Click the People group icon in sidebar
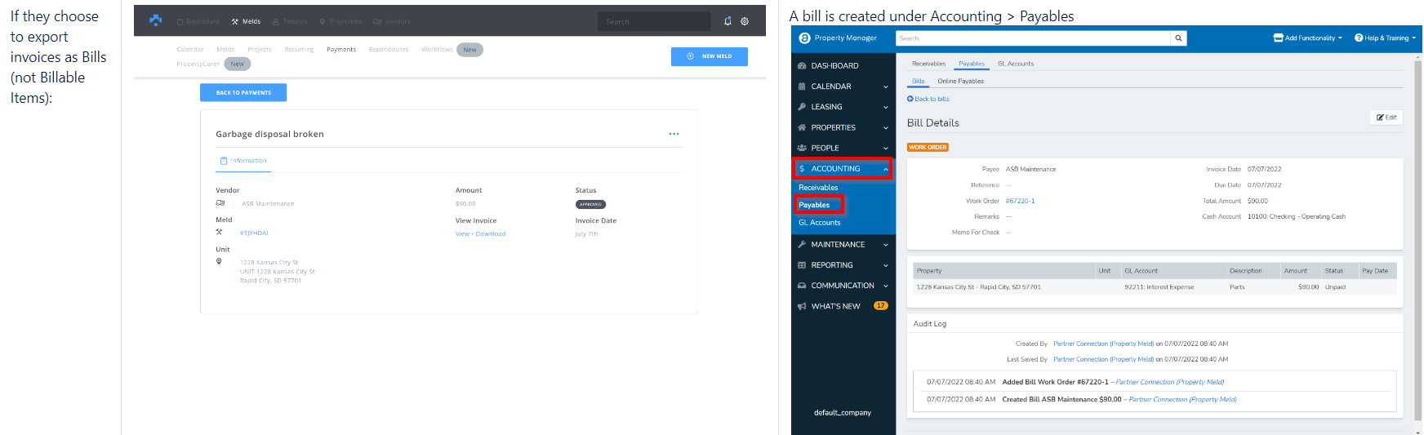Screen dimensions: 1424x435 click(x=802, y=148)
